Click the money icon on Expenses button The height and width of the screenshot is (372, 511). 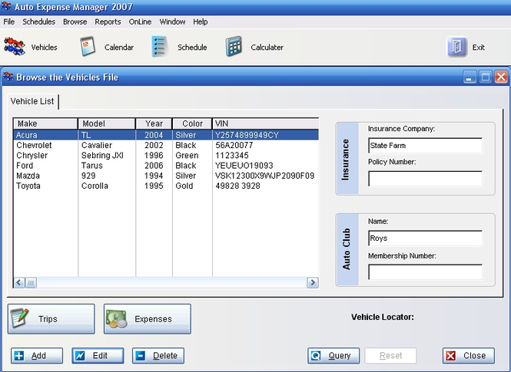click(116, 319)
